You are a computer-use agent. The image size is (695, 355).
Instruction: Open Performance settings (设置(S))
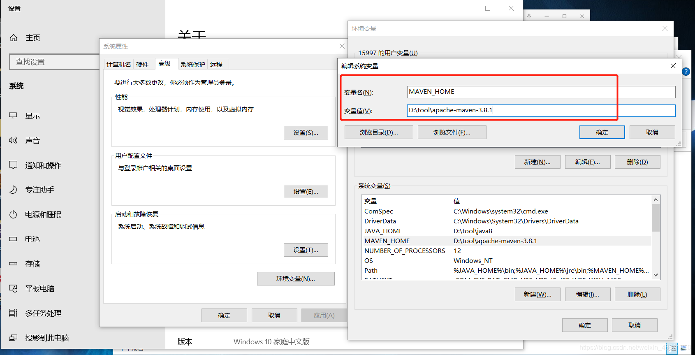(x=306, y=133)
